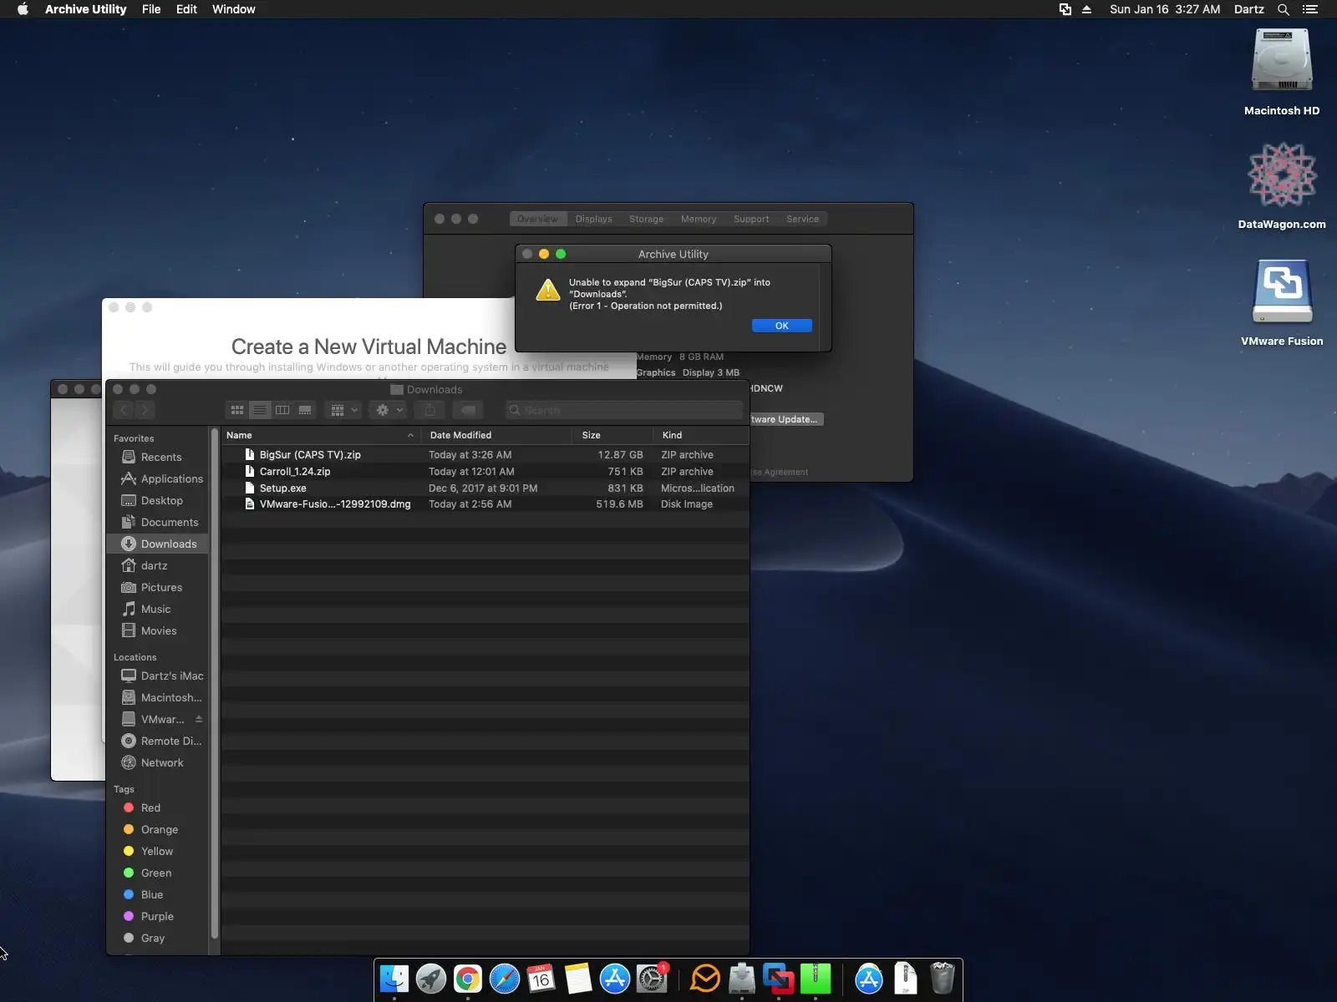Click VMware Fusion icon in the Dock
The width and height of the screenshot is (1337, 1002).
[x=779, y=978]
